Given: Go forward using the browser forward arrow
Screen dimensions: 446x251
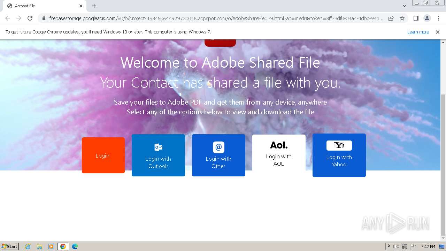Looking at the screenshot, I should coord(19,18).
